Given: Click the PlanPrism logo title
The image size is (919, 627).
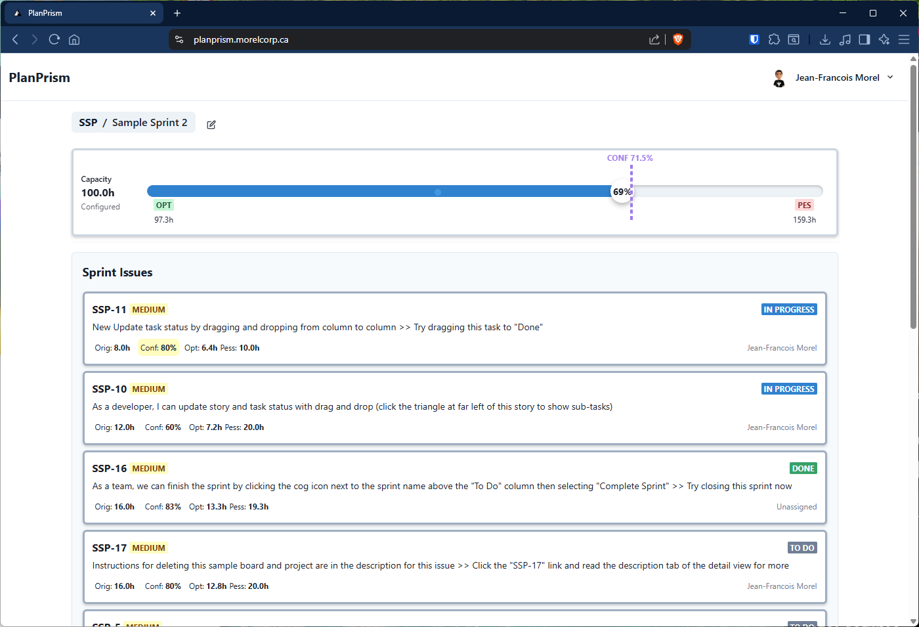Looking at the screenshot, I should click(39, 77).
